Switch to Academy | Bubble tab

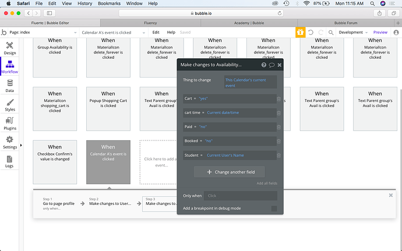tap(249, 23)
